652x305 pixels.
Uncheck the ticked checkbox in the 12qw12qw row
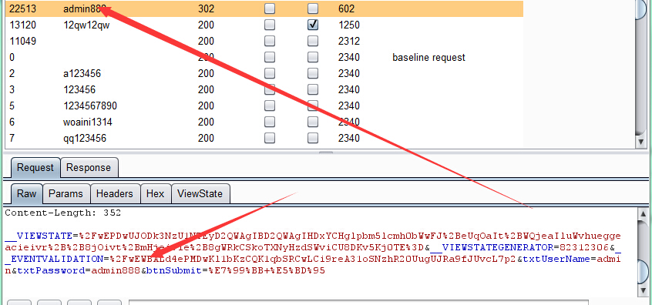pyautogui.click(x=313, y=25)
